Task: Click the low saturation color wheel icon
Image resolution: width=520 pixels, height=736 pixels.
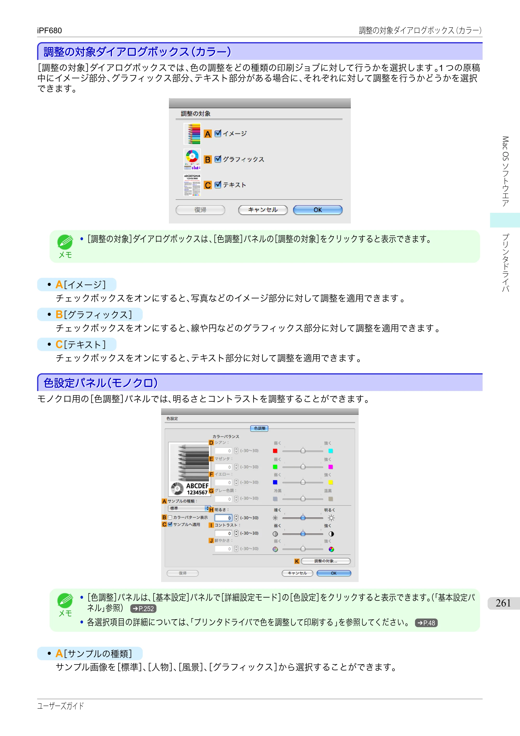Action: [x=275, y=549]
